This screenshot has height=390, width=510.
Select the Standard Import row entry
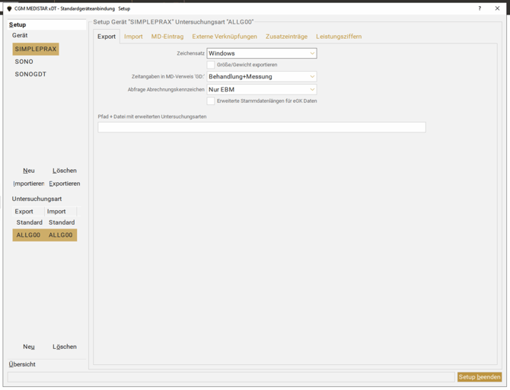pos(62,222)
